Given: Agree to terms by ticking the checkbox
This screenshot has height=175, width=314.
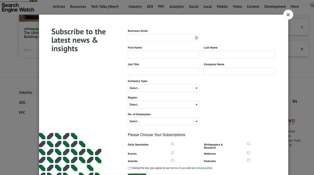Looking at the screenshot, I should click(x=129, y=168).
